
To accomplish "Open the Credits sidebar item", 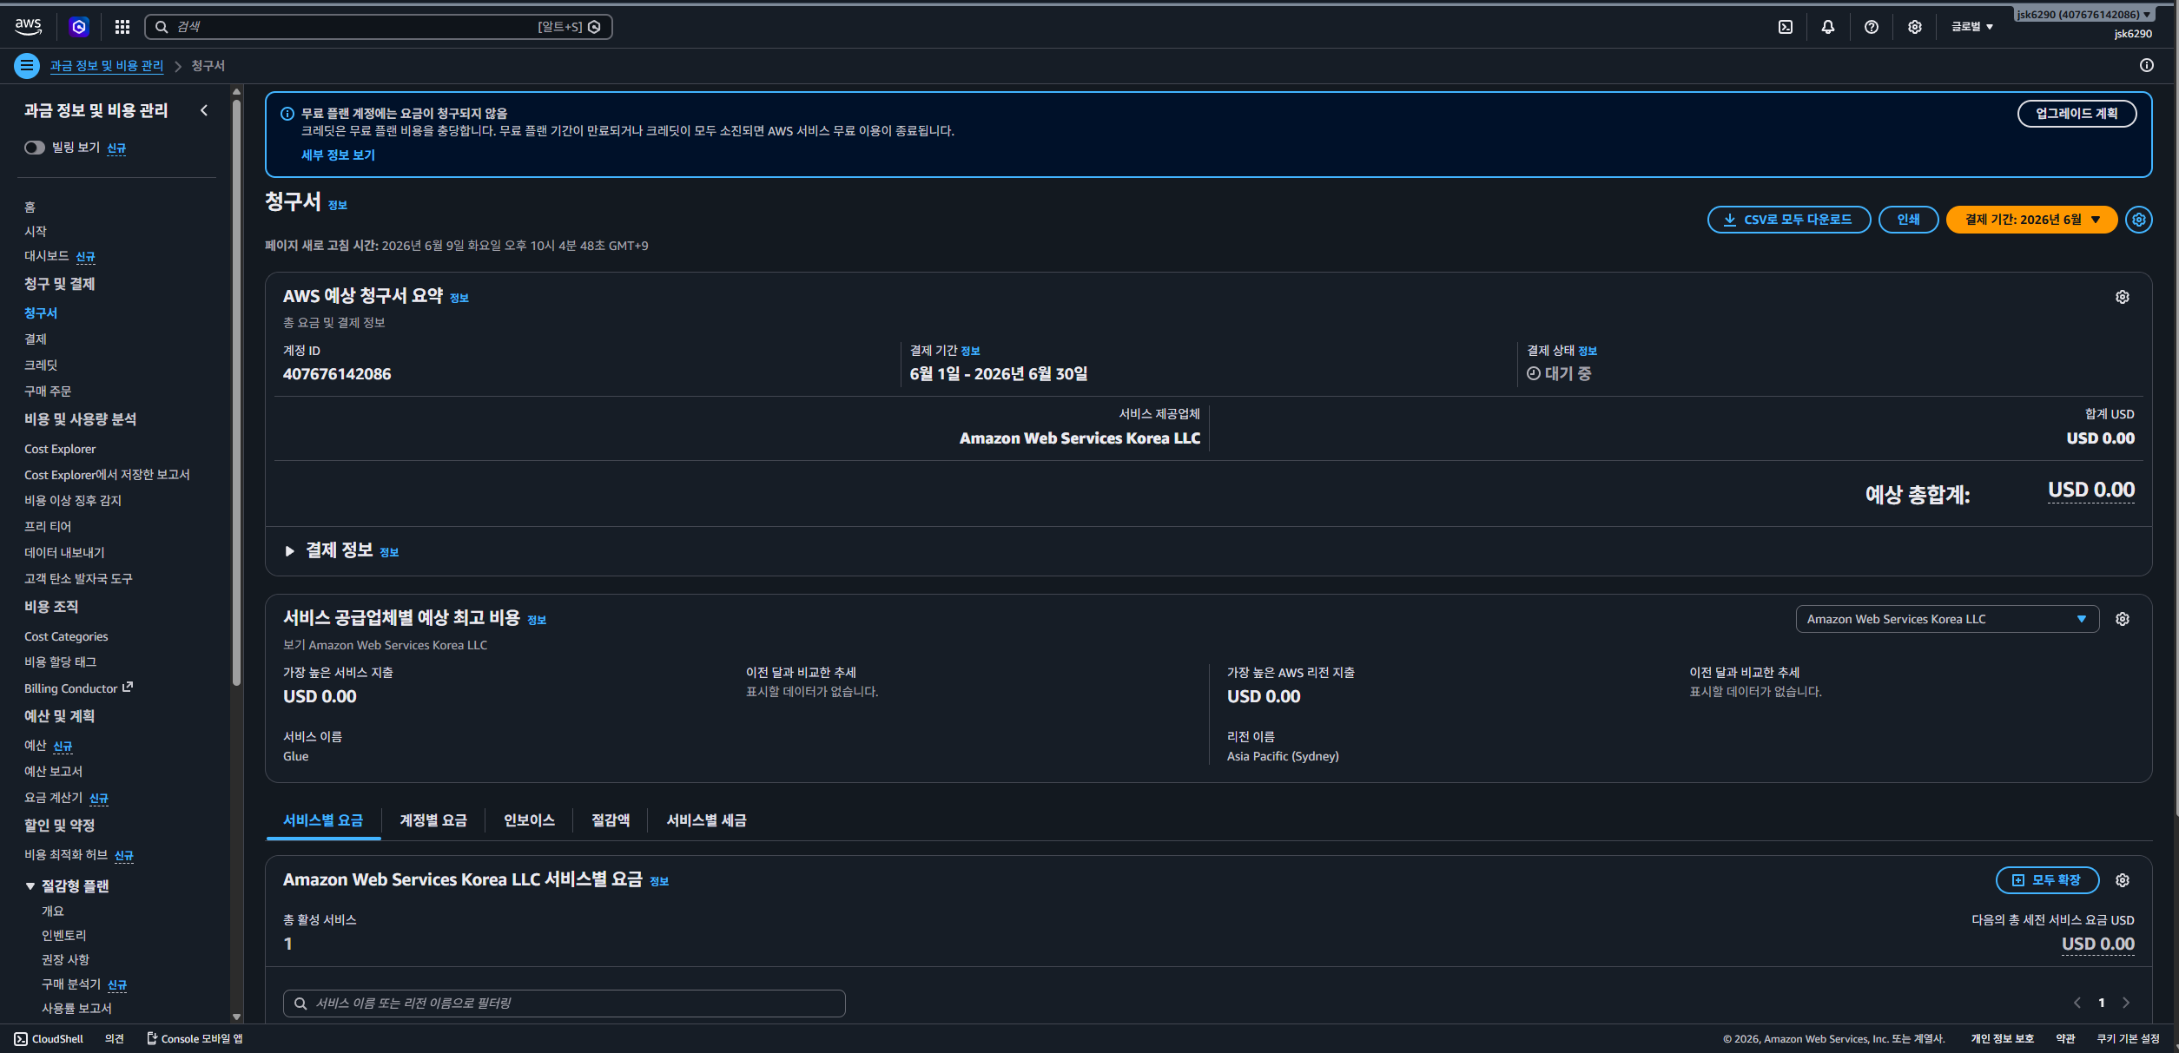I will click(x=41, y=365).
